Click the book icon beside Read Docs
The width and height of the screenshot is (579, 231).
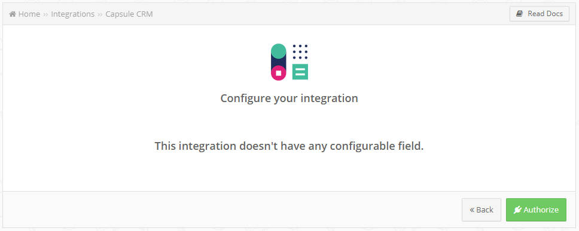[x=520, y=14]
